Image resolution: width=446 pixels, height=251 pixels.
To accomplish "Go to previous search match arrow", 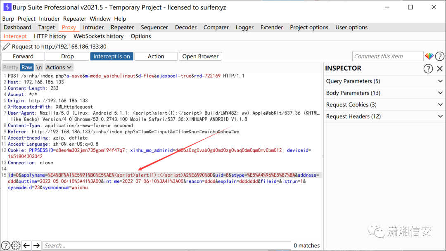I will coord(26,245).
